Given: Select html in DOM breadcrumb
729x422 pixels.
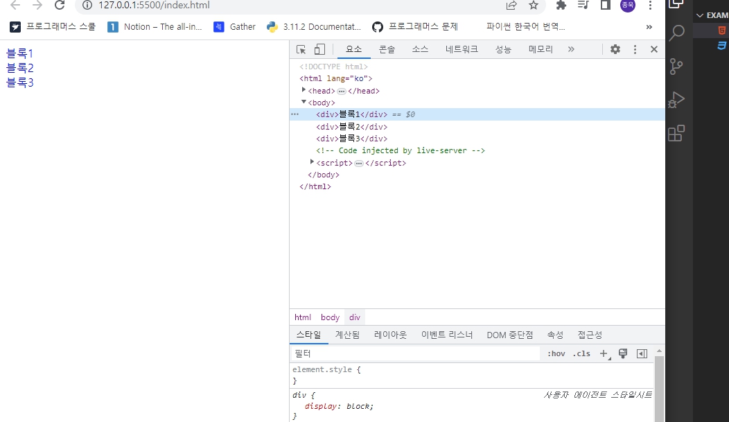Looking at the screenshot, I should [303, 317].
